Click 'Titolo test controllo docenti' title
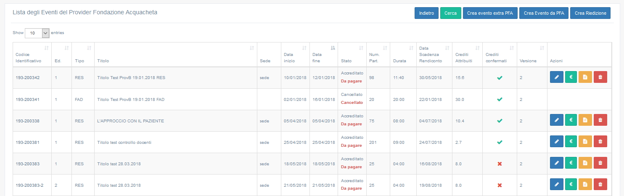Viewport: 624px width, 196px height. (x=124, y=142)
